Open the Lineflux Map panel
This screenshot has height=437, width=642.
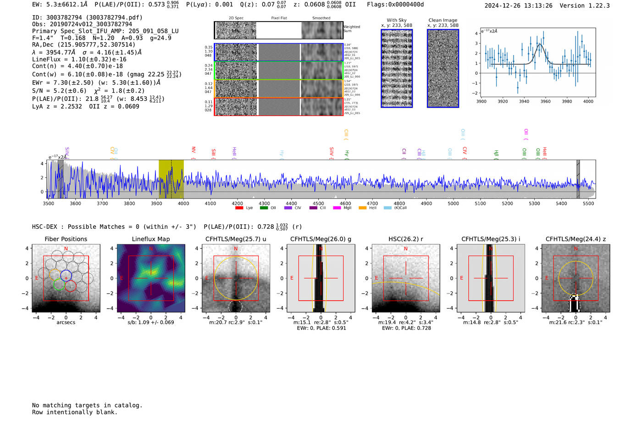[x=151, y=278]
